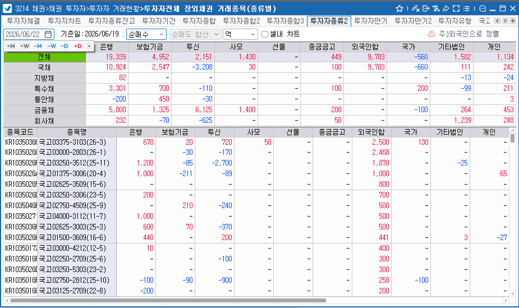Add a new tab with the plus icon
Viewport: 519px width, 308px height.
click(x=513, y=21)
